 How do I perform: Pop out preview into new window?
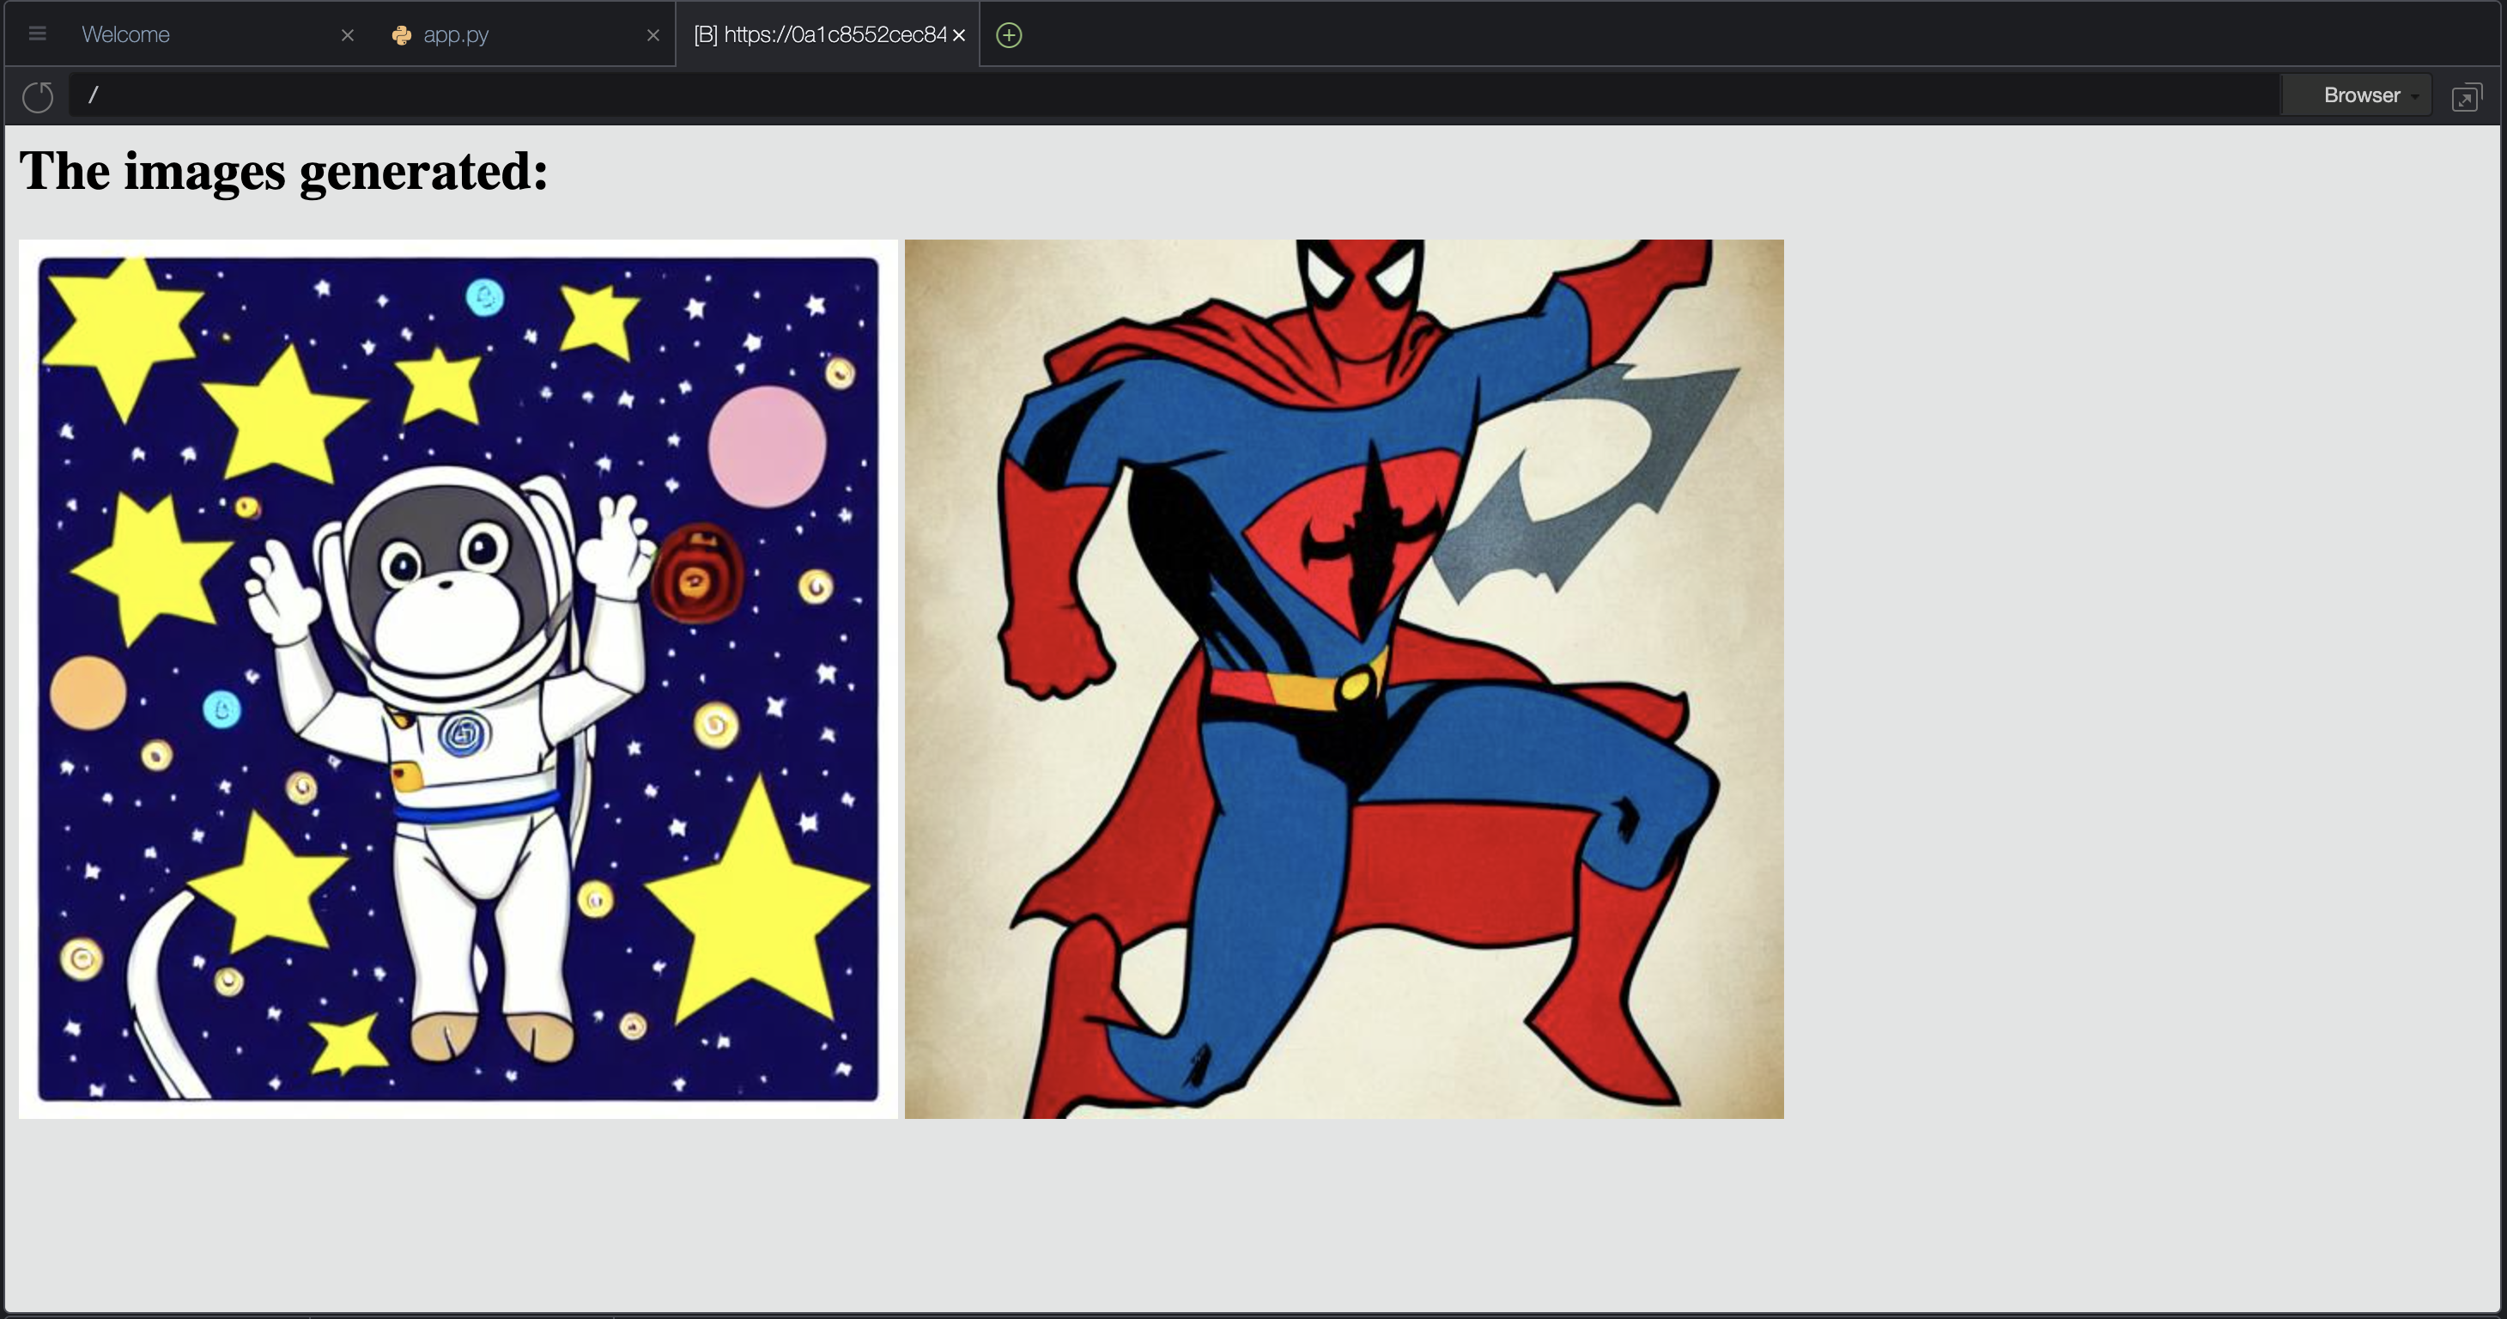[2468, 96]
